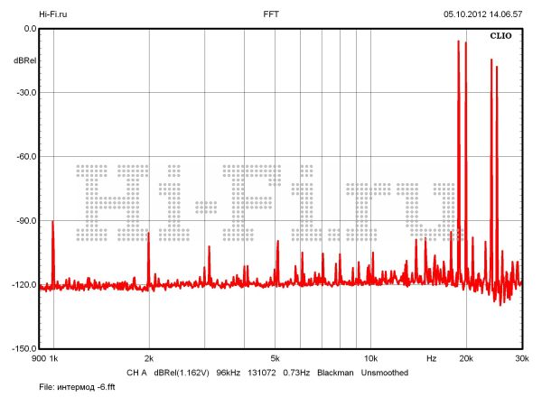Click the 96kHz sample rate text

point(228,372)
